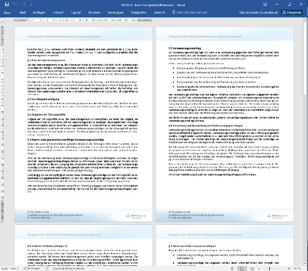Image resolution: width=308 pixels, height=271 pixels.
Task: Switch to Web Layout view
Action: (x=251, y=268)
